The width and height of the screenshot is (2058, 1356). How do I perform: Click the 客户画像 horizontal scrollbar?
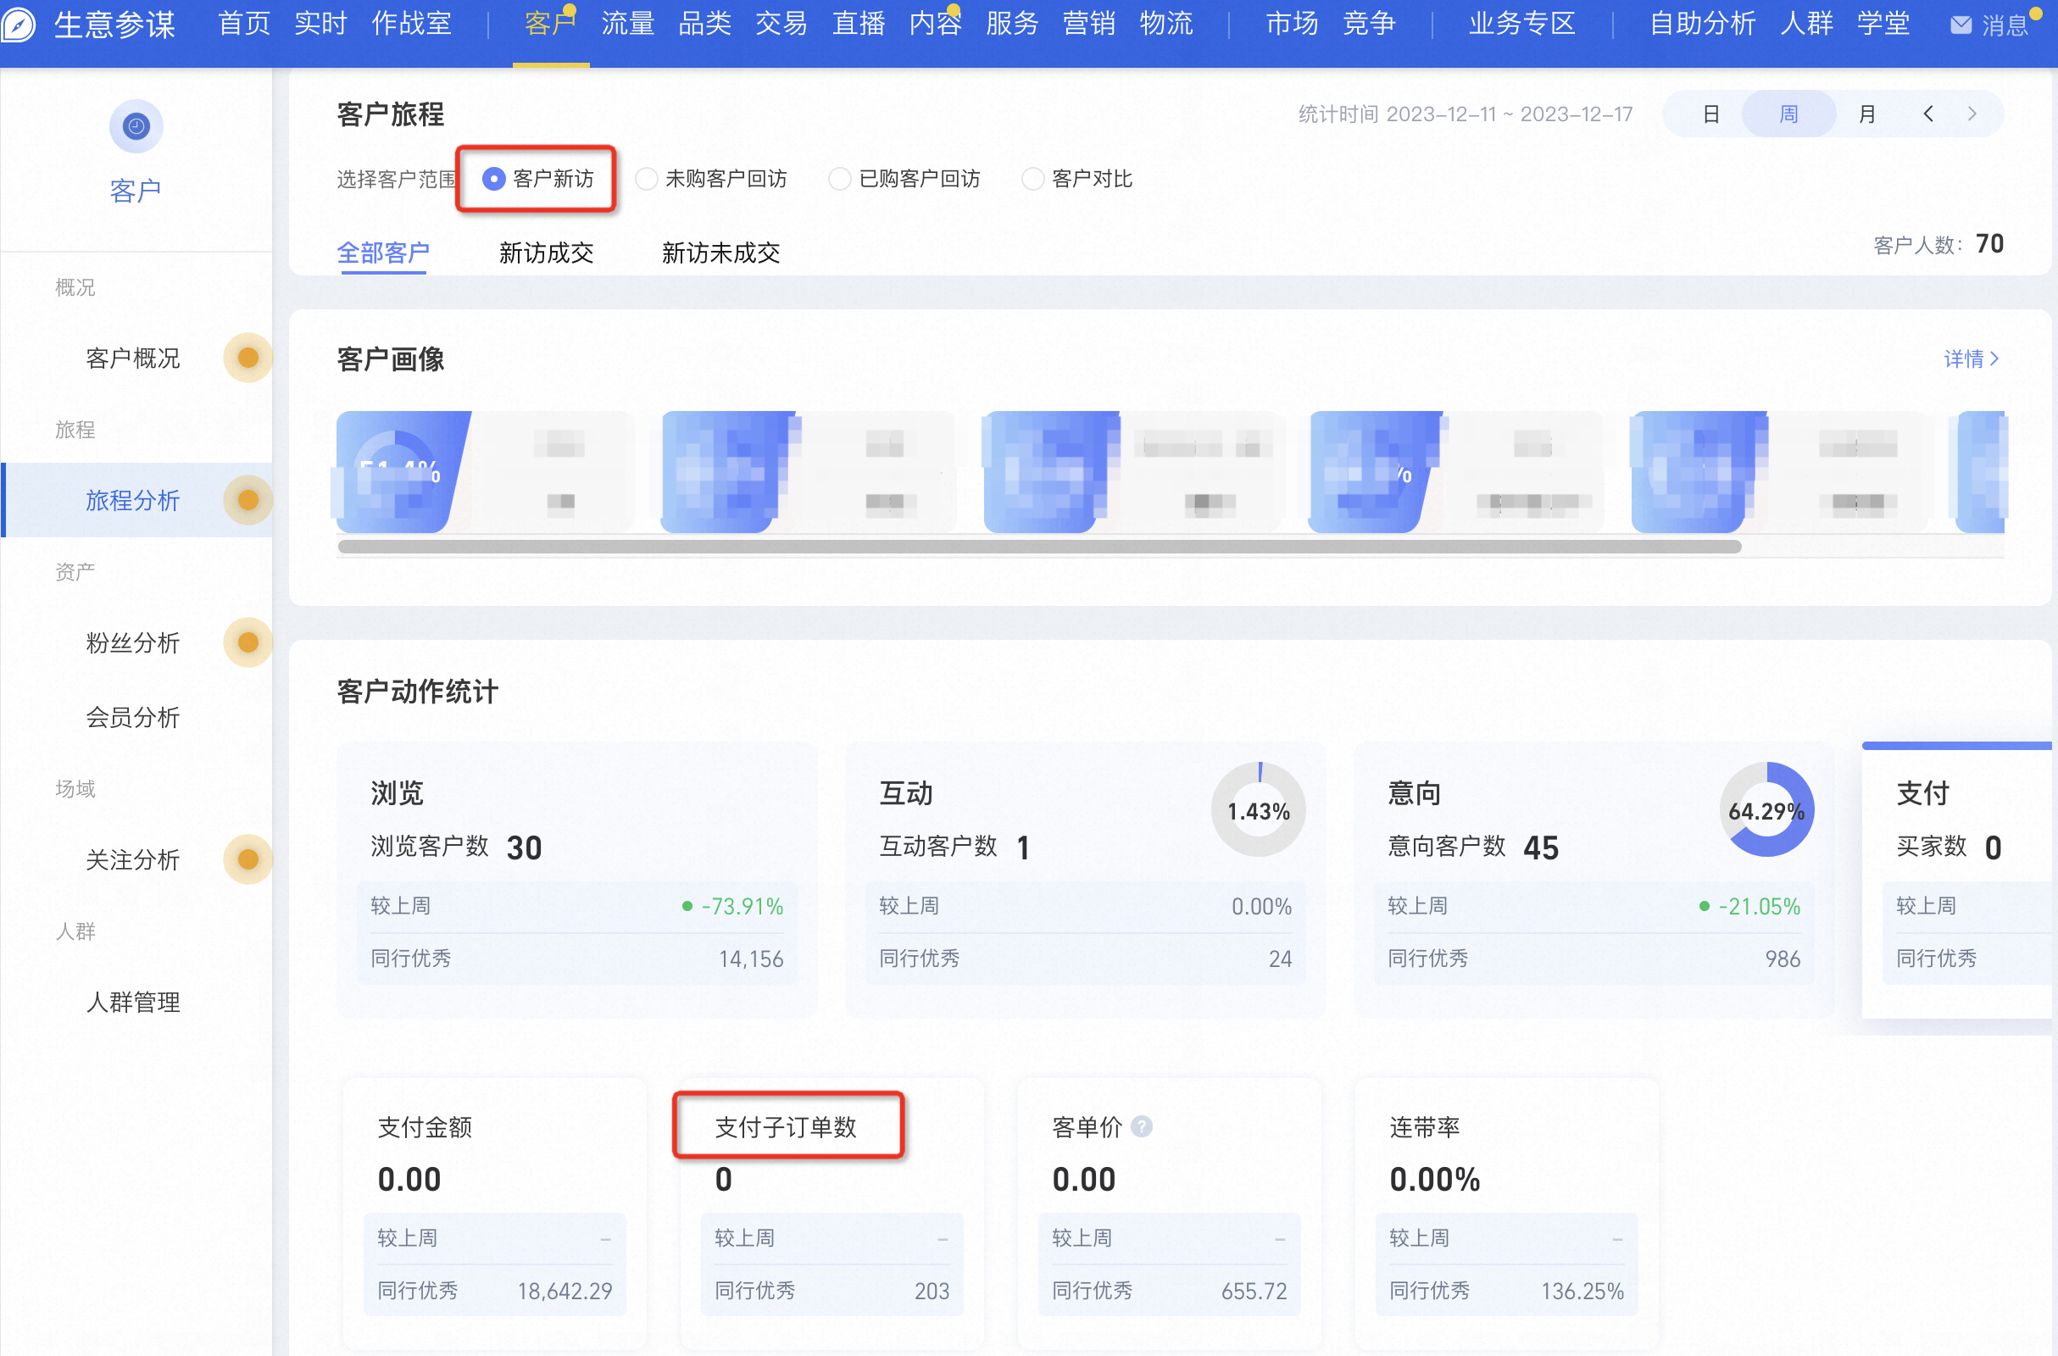click(1039, 547)
